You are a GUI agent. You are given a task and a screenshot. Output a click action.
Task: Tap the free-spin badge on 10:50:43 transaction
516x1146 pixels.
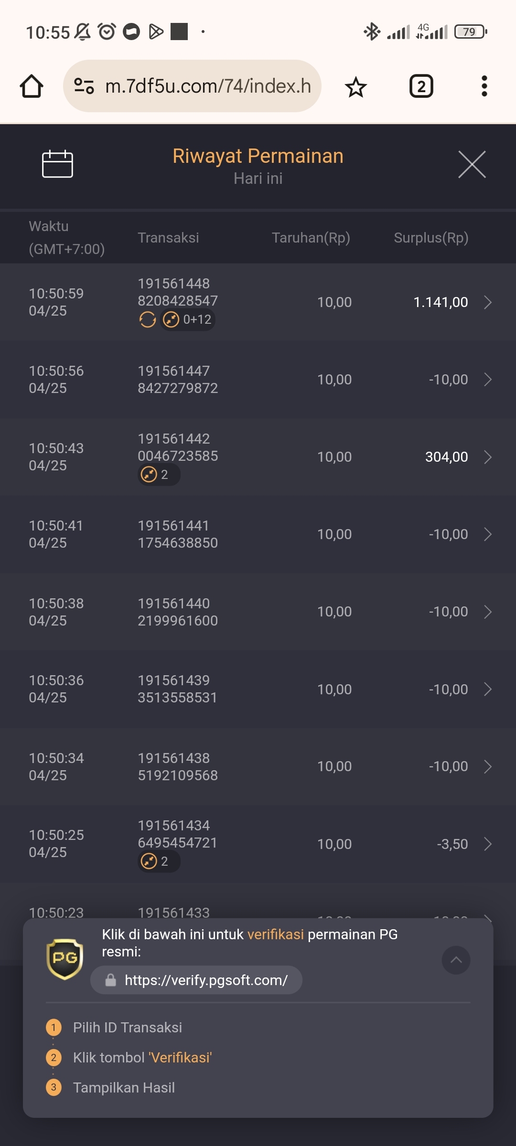[x=159, y=475]
